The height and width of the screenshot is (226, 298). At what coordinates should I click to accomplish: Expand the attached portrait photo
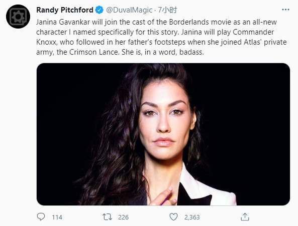pyautogui.click(x=163, y=134)
